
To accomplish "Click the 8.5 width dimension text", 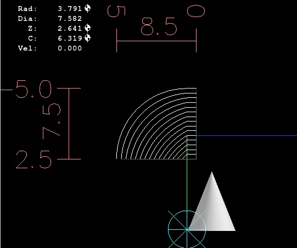I will (159, 26).
